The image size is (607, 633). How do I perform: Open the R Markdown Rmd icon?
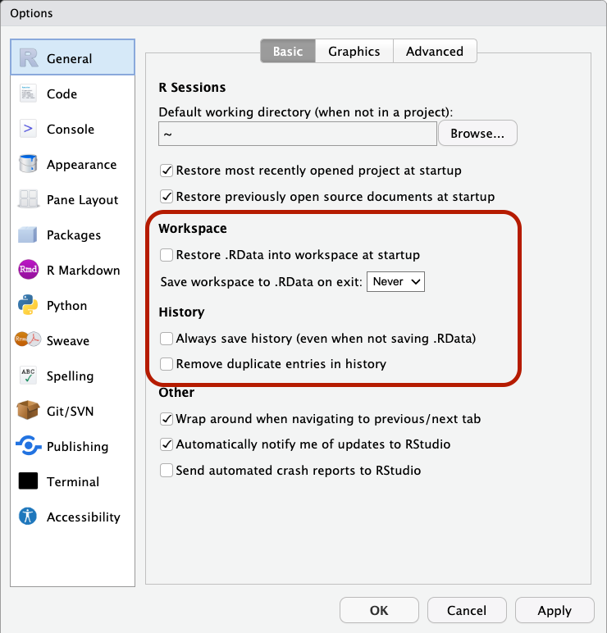click(x=28, y=270)
